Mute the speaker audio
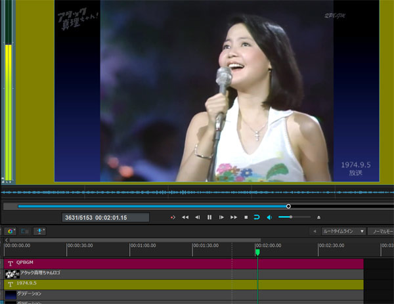 tap(269, 217)
